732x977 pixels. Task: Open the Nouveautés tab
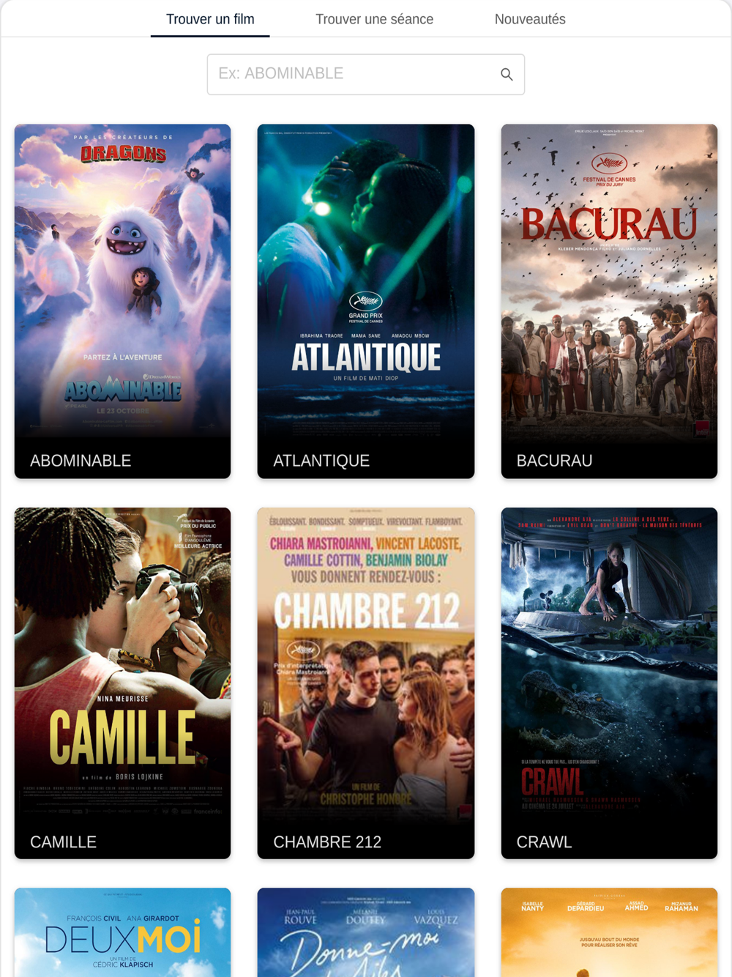pyautogui.click(x=530, y=19)
